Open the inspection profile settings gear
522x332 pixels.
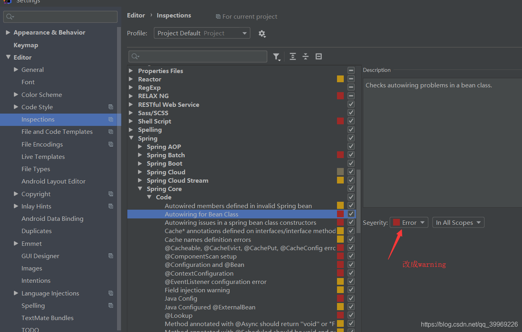(262, 33)
